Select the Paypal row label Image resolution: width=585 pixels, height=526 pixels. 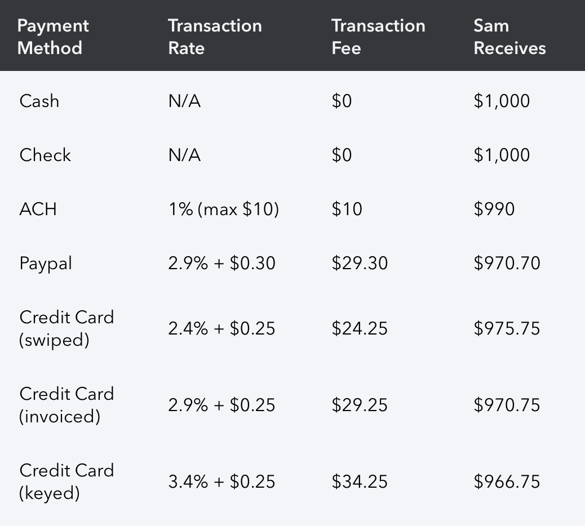46,264
